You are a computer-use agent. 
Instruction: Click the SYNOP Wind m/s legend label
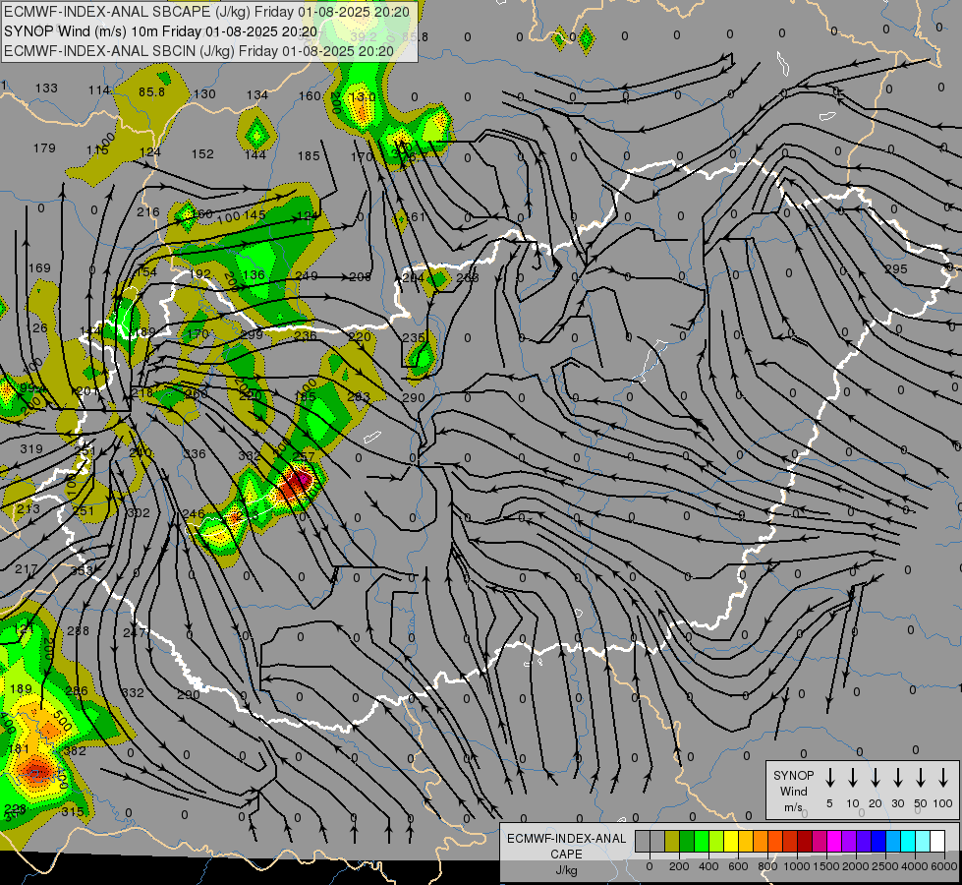tap(793, 791)
